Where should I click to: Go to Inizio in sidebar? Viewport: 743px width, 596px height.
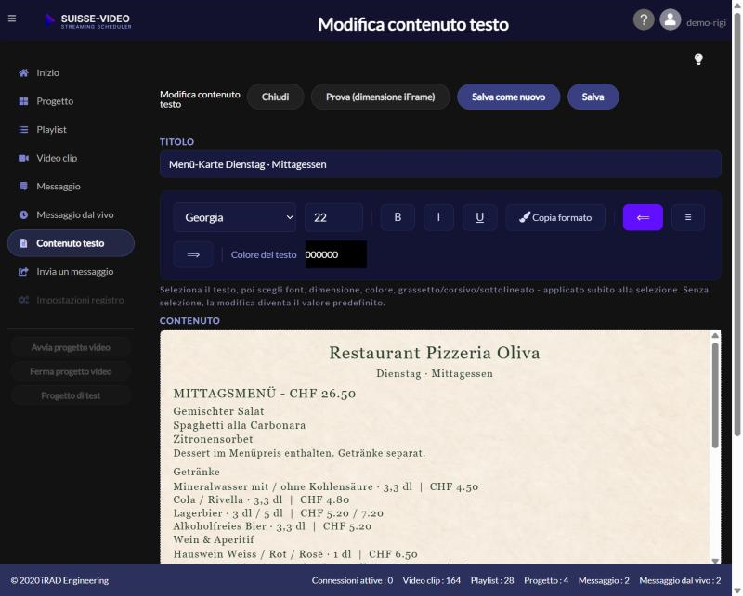coord(48,73)
